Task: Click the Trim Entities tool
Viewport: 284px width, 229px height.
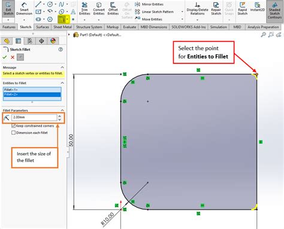Action: (84, 9)
